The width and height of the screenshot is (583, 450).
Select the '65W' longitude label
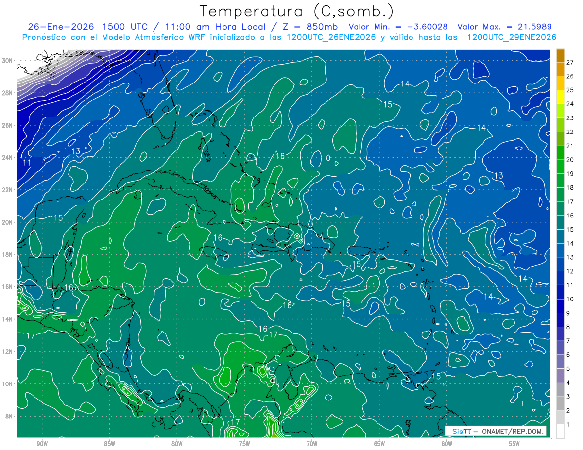379,444
